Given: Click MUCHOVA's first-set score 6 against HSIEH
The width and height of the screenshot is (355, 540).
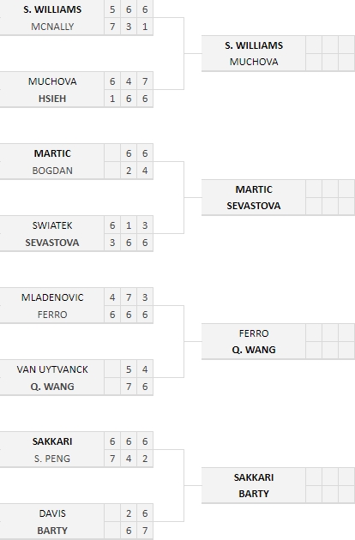Looking at the screenshot, I should [112, 81].
